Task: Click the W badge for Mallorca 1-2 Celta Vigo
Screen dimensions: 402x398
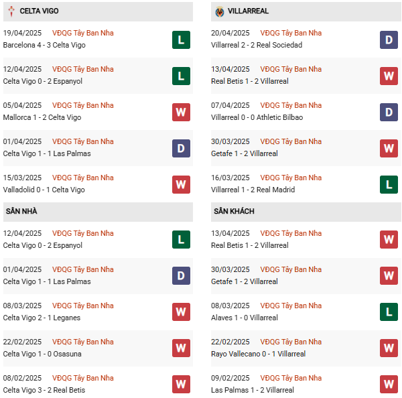Action: [181, 112]
